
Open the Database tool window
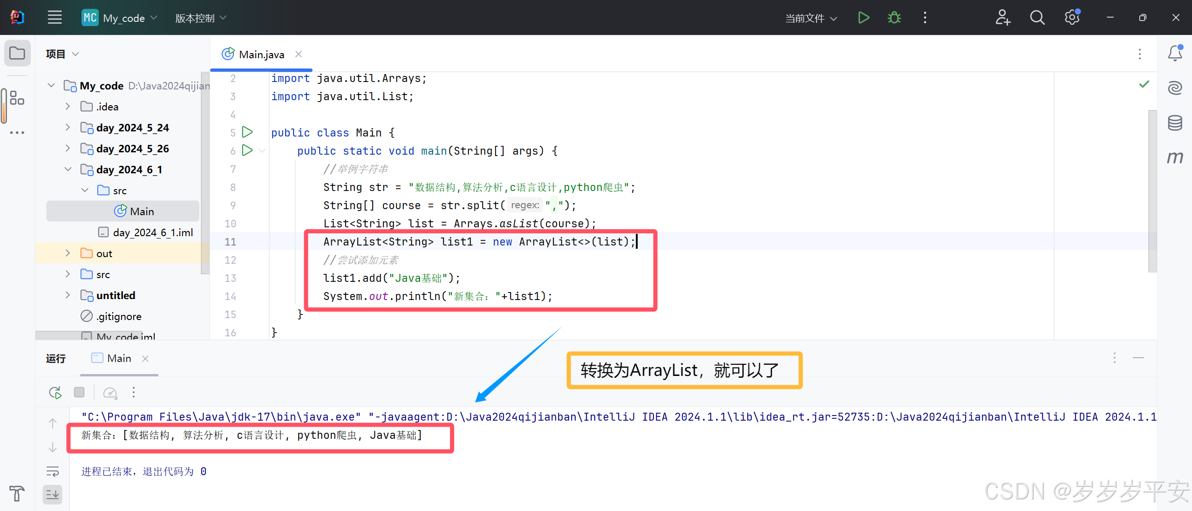[1175, 123]
